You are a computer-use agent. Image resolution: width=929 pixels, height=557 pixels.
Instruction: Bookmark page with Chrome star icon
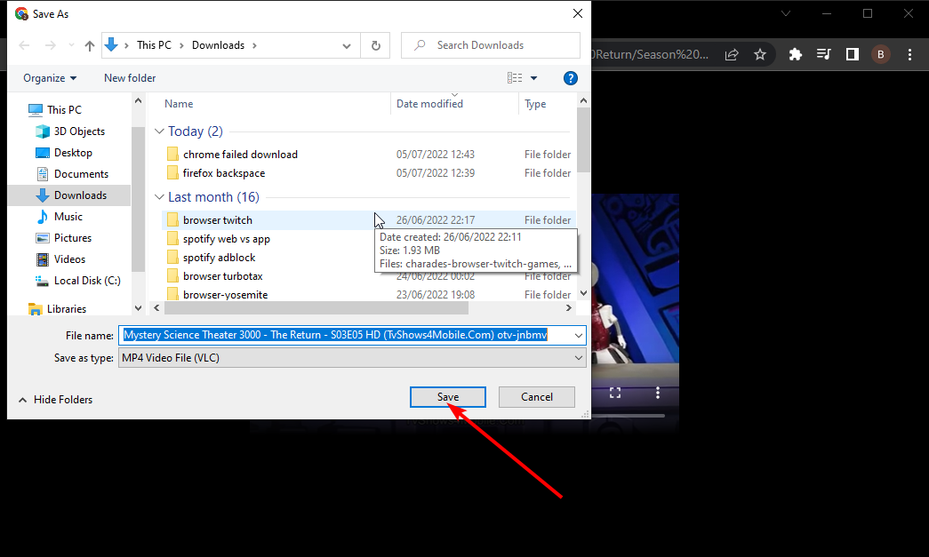click(x=760, y=54)
